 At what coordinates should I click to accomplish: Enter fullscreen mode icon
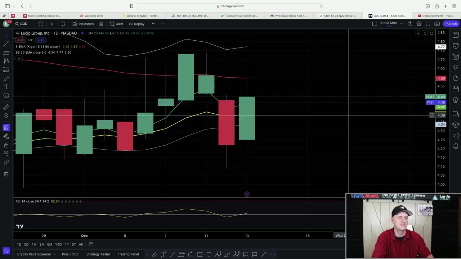428,24
